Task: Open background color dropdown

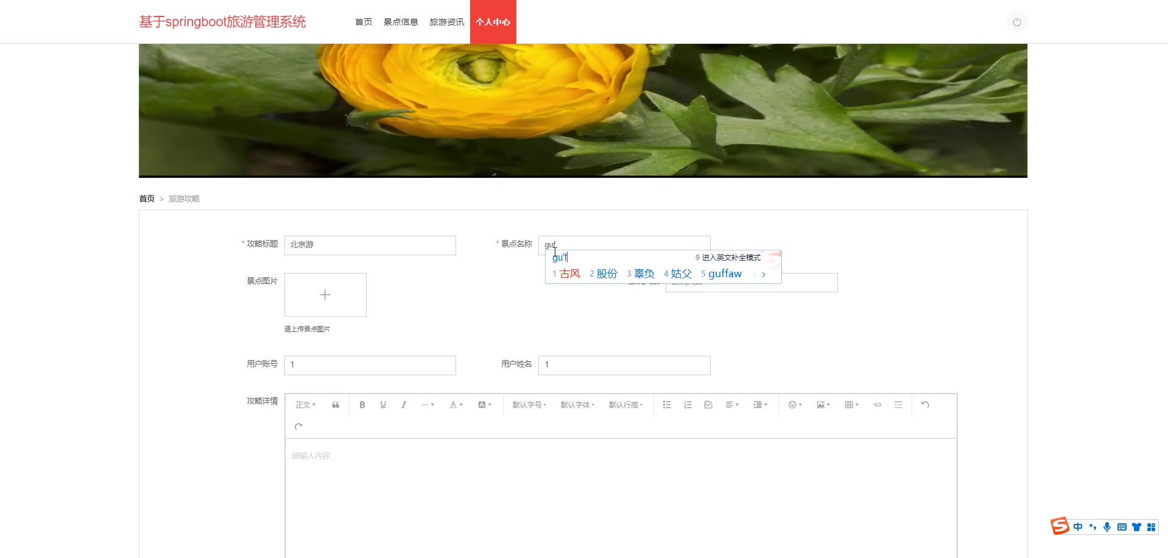Action: (x=485, y=405)
